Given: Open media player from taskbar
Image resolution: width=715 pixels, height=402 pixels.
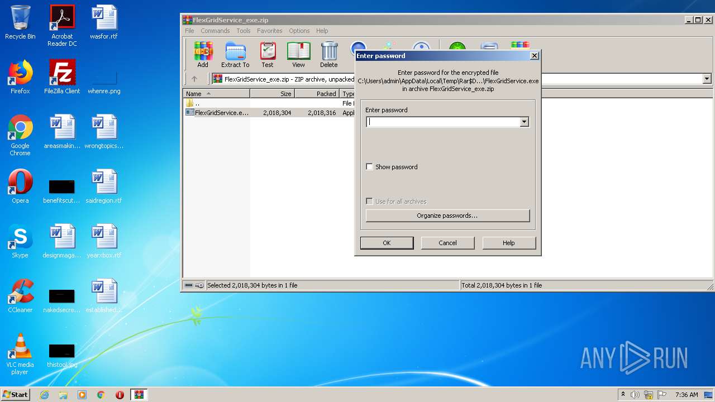Looking at the screenshot, I should pyautogui.click(x=82, y=395).
